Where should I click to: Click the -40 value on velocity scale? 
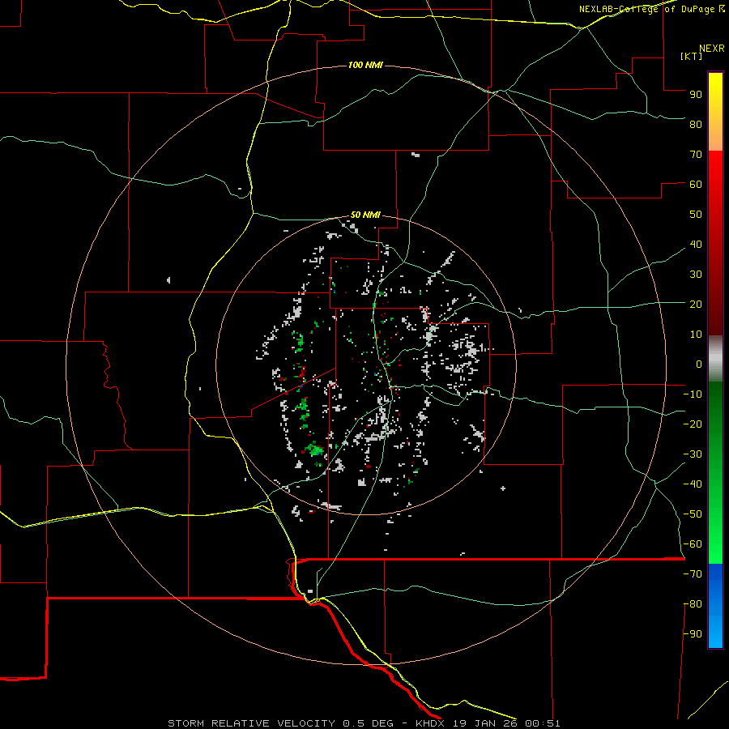[x=693, y=484]
